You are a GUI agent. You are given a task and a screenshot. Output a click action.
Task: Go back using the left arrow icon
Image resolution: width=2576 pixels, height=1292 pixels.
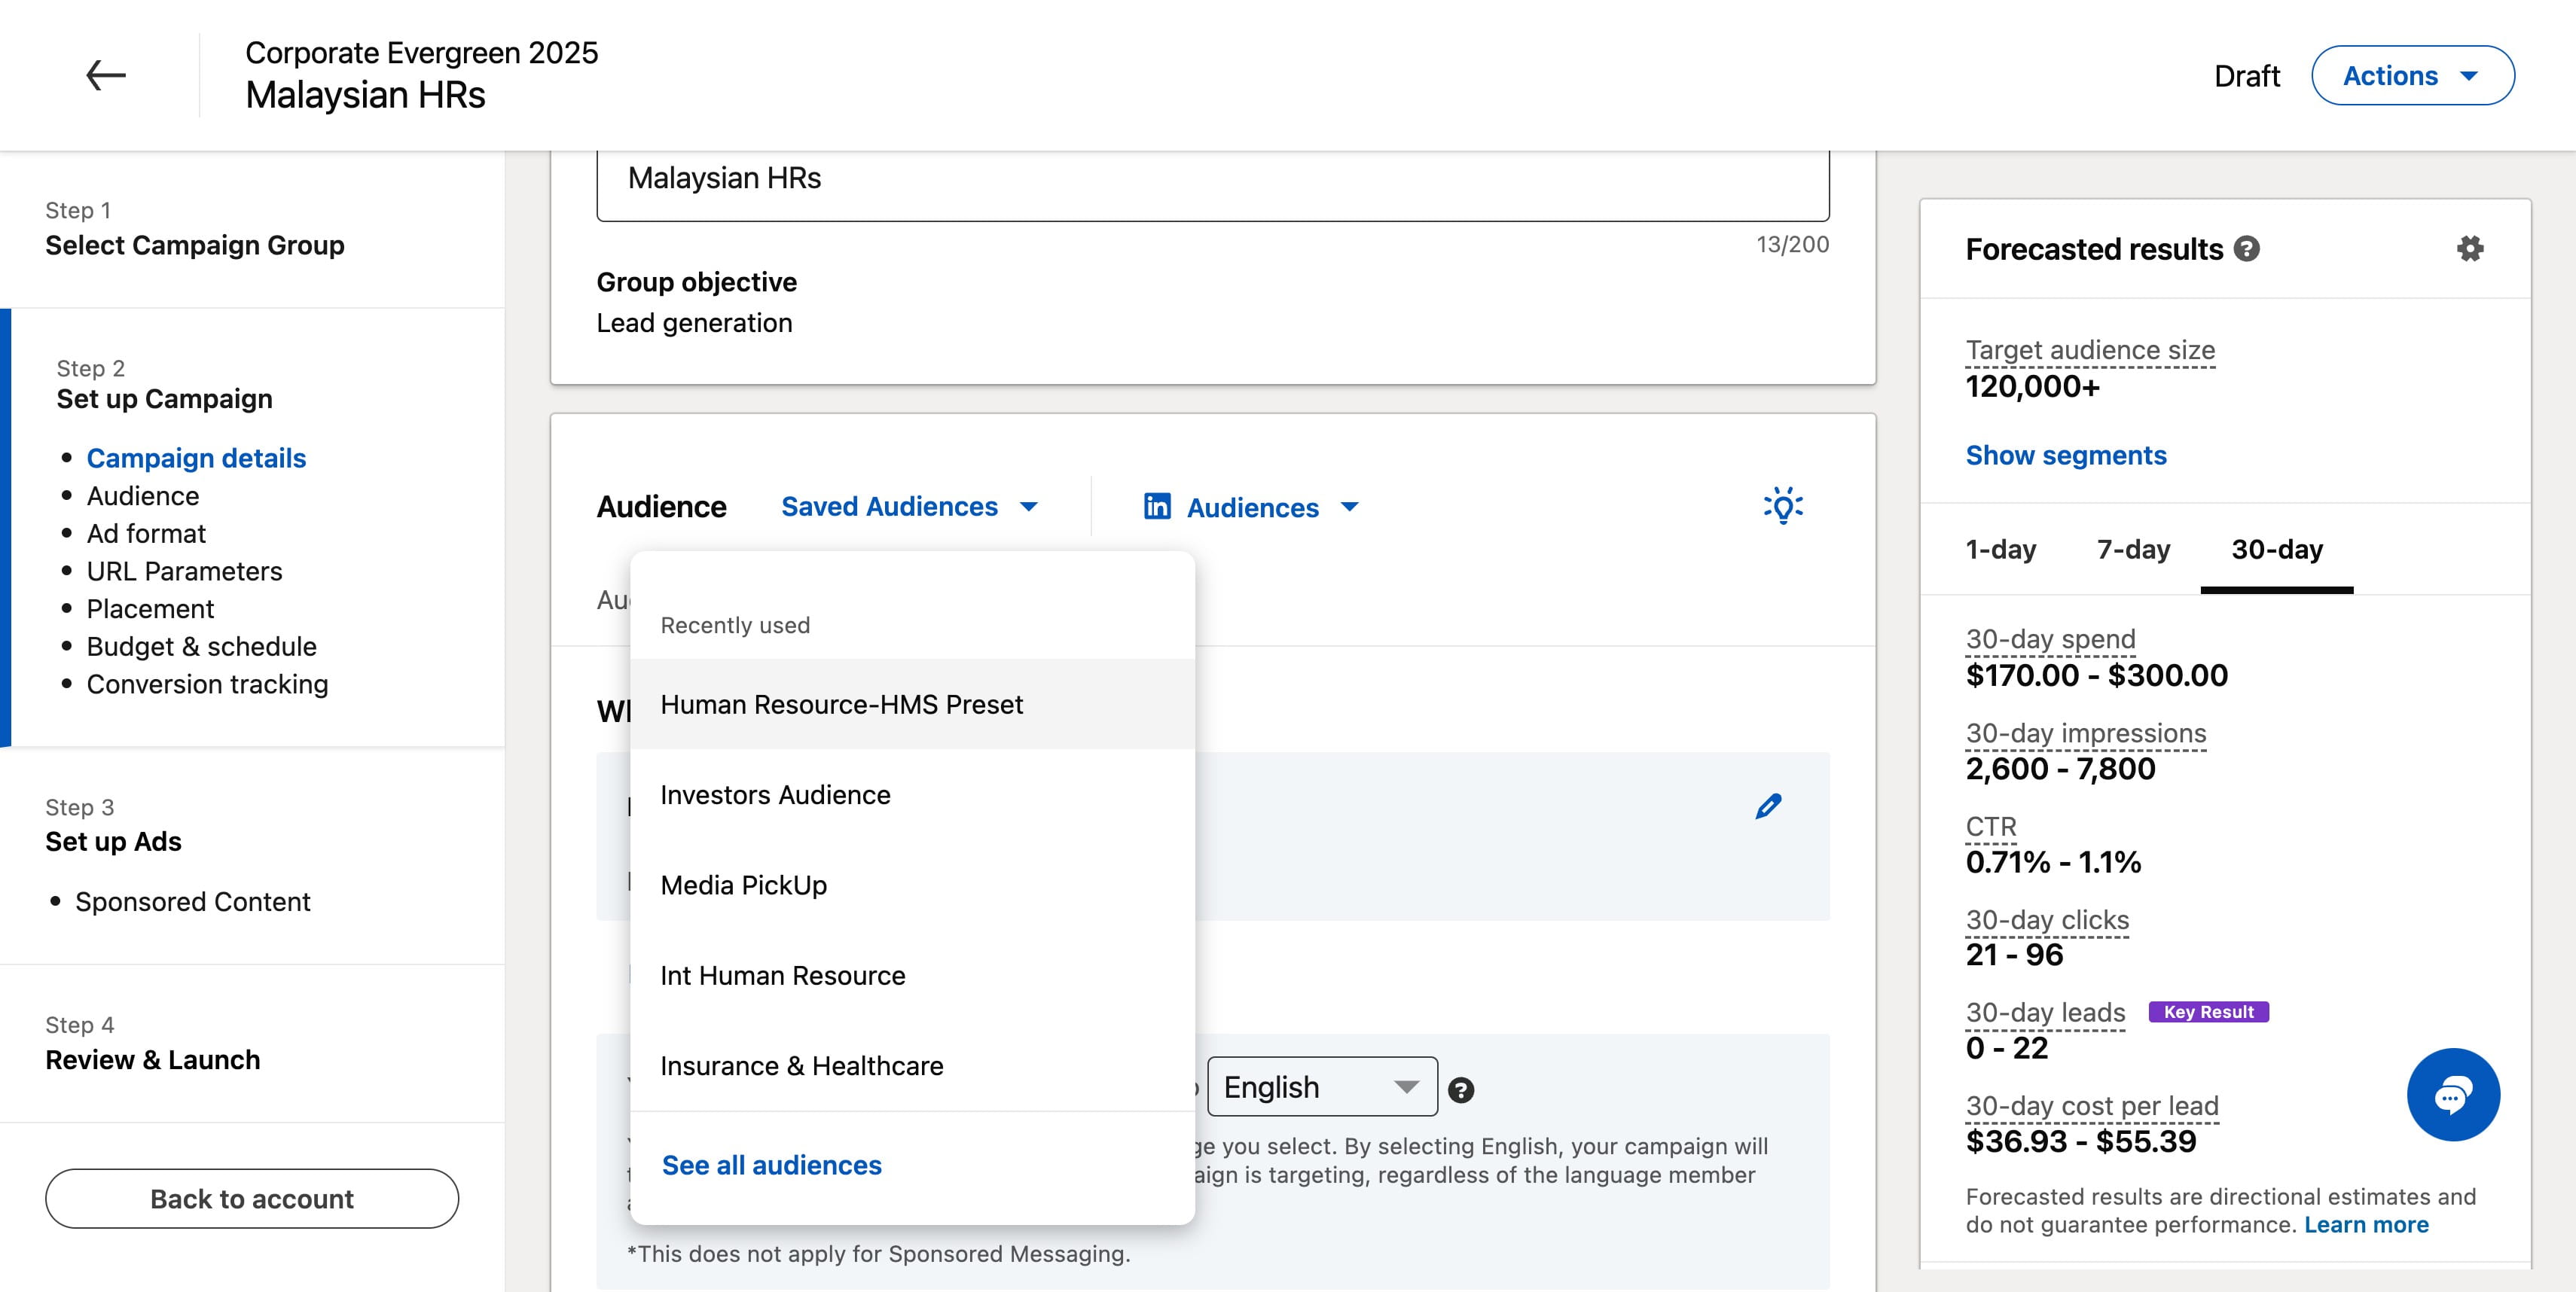click(x=105, y=75)
